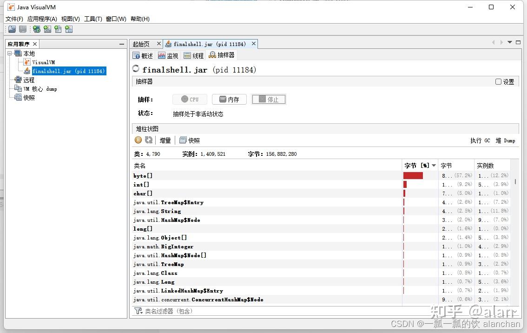Screen dimensions: 527x333
Task: Pause heap histogram updates with the pause icon
Action: click(138, 140)
